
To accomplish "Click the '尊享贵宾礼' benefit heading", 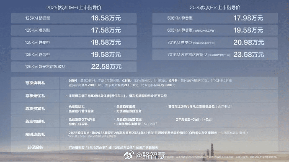I will click(35, 109).
